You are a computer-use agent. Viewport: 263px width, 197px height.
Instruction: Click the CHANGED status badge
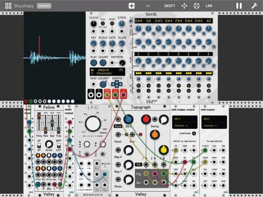pyautogui.click(x=44, y=6)
